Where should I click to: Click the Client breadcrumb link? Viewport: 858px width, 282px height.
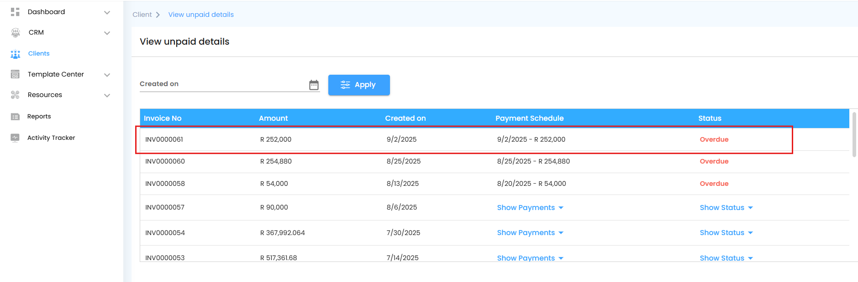pos(142,15)
